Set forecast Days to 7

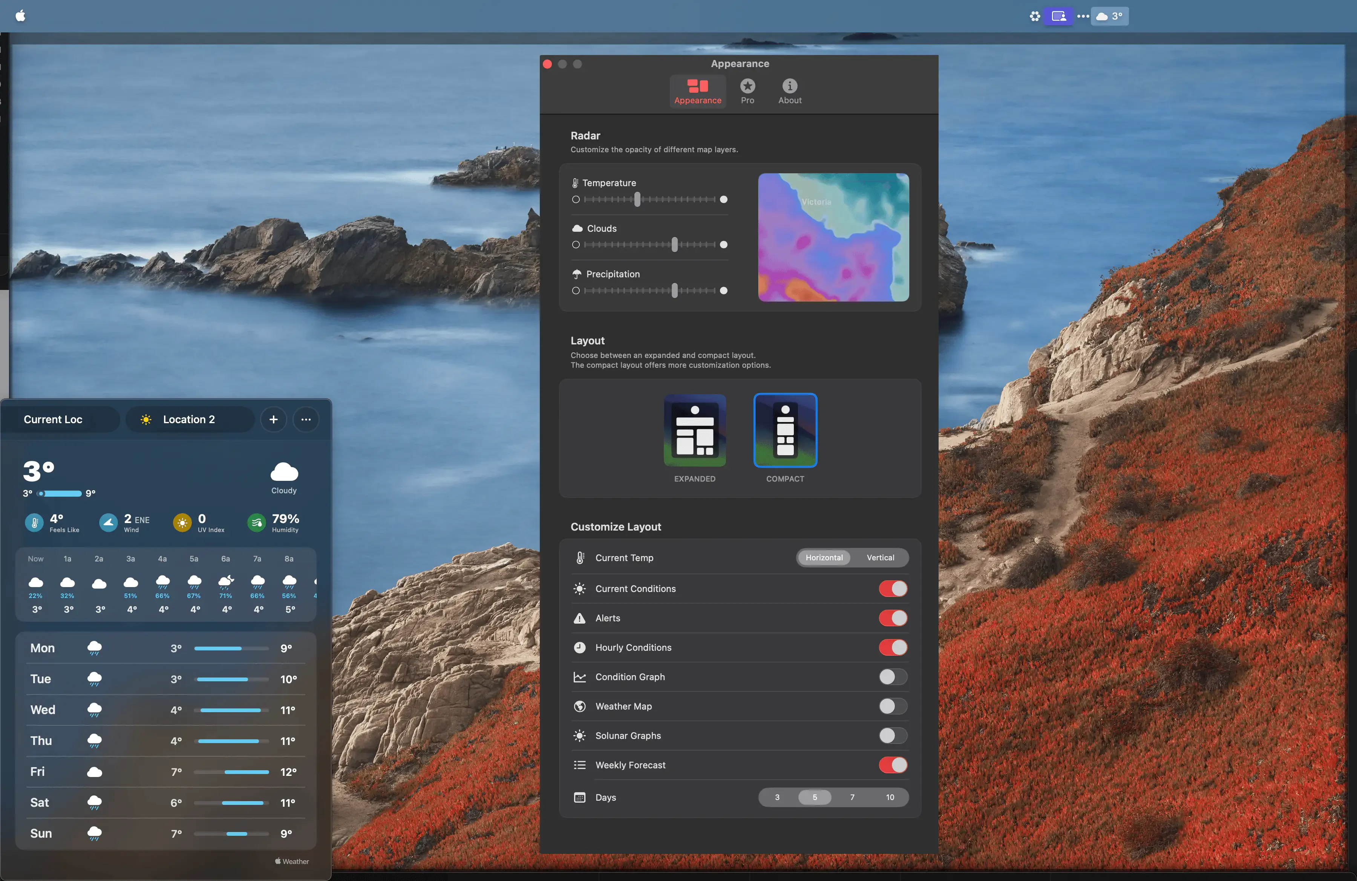point(852,797)
